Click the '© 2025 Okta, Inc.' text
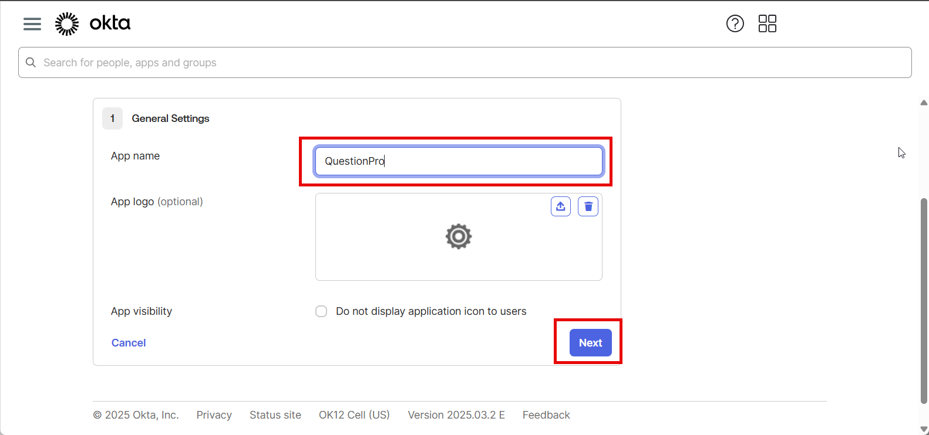929x435 pixels. (x=136, y=415)
